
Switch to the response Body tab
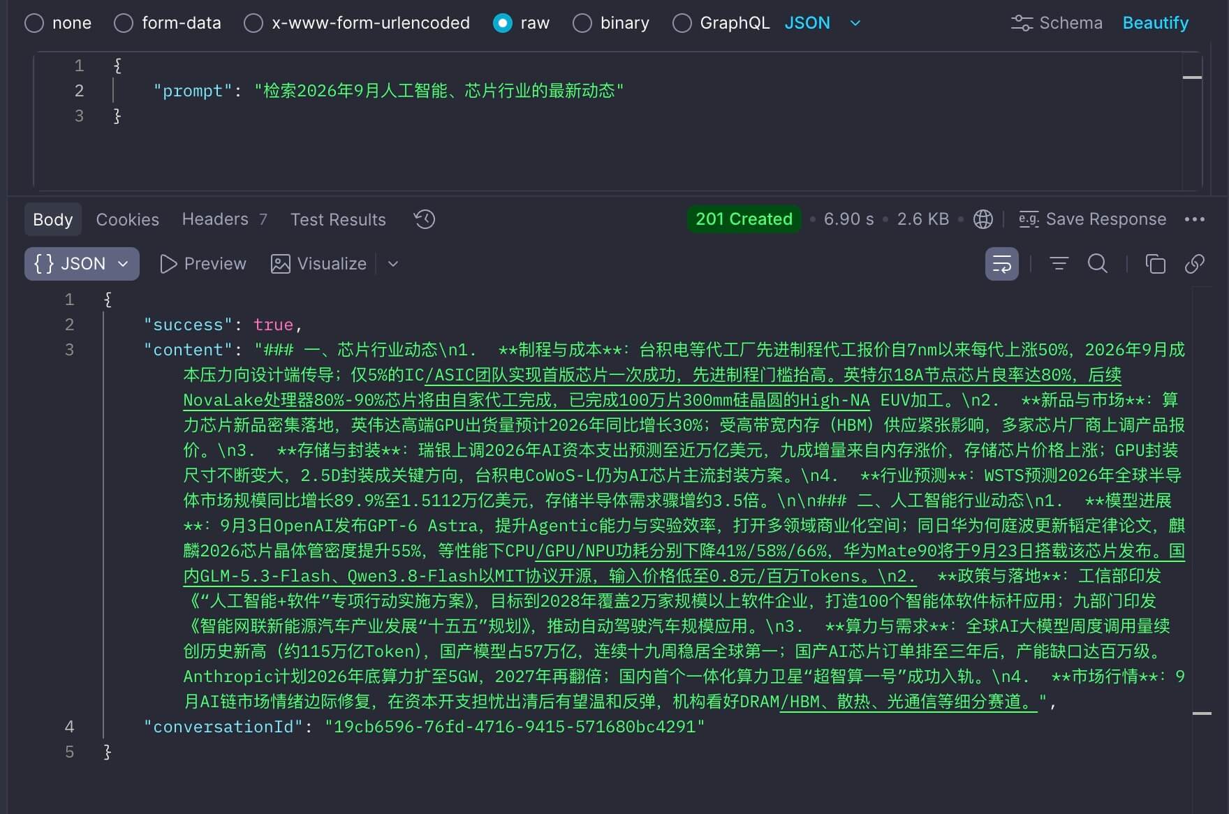point(53,219)
